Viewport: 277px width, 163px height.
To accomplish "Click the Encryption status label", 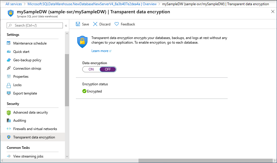I will tap(95, 84).
